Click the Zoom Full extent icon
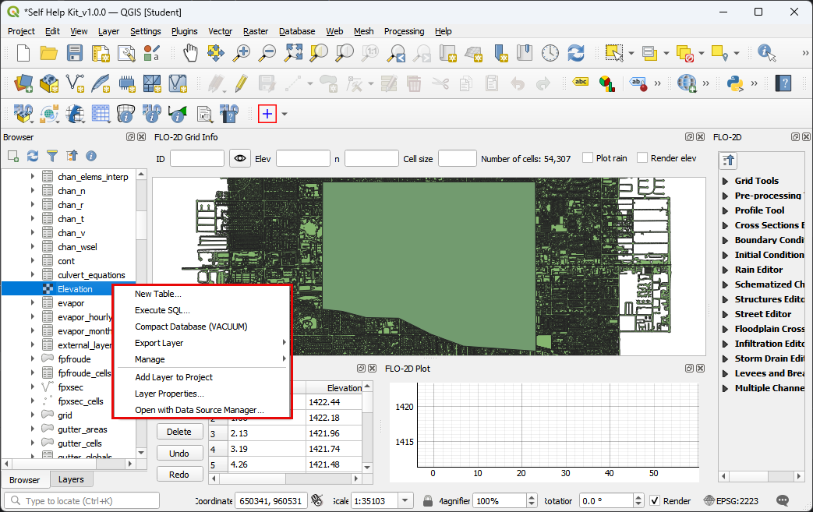This screenshot has height=512, width=813. click(x=293, y=53)
